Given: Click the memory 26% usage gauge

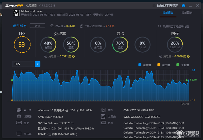Looking at the screenshot, I should 175,45.
